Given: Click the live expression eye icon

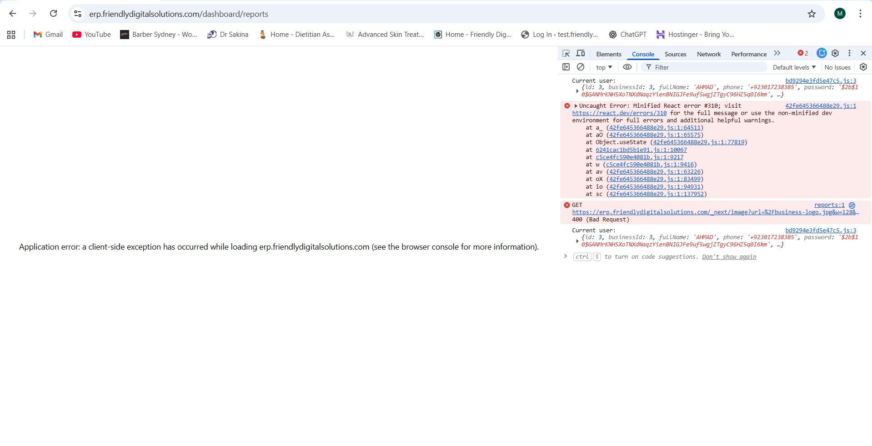Looking at the screenshot, I should (x=627, y=67).
